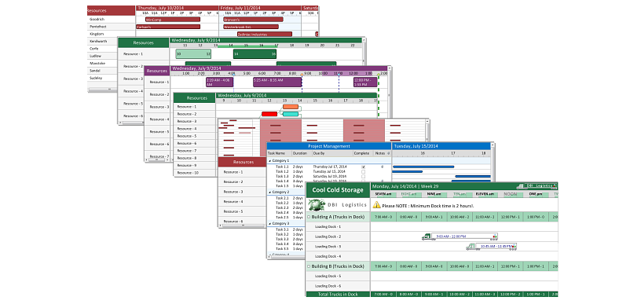Check the Complete checkbox for Task 1.2
Viewport: 630px width, 308px height.
(x=364, y=171)
